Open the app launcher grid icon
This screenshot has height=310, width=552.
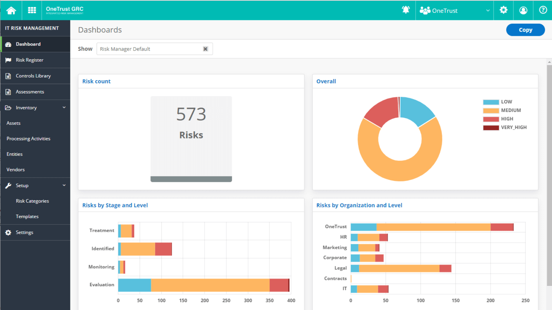coord(32,10)
